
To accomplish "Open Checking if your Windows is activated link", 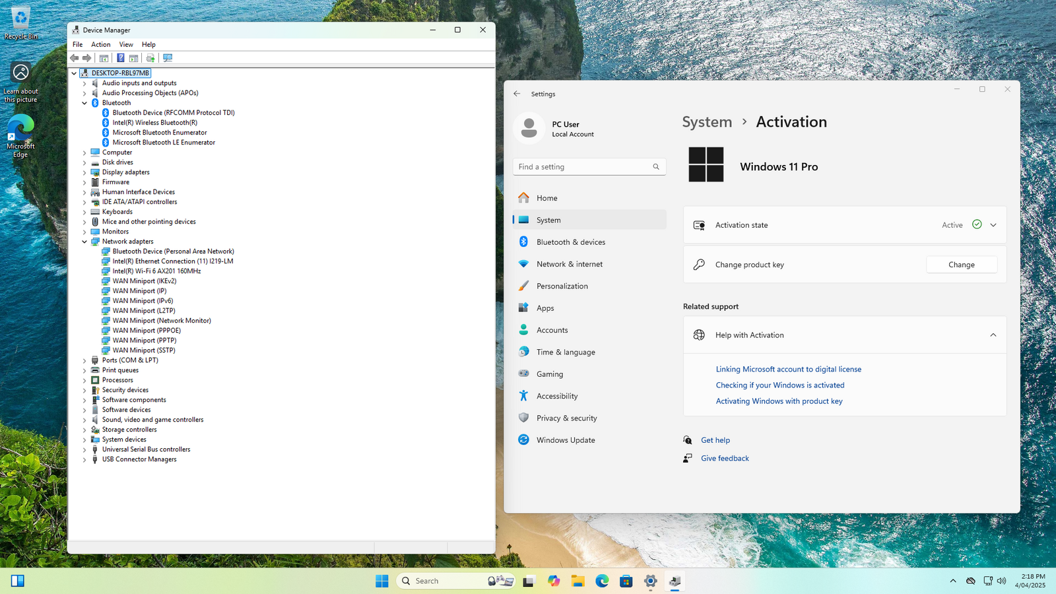I will tap(780, 385).
